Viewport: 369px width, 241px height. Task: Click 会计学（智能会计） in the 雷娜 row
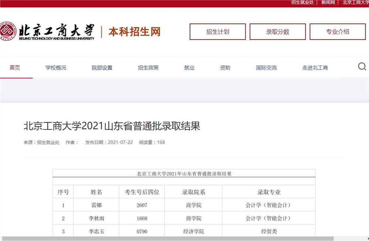(x=269, y=205)
